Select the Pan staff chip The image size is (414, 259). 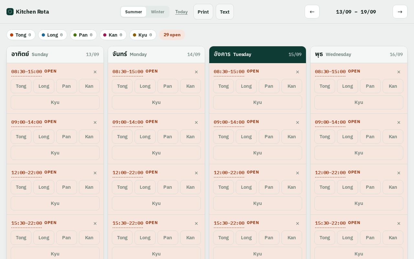(83, 35)
